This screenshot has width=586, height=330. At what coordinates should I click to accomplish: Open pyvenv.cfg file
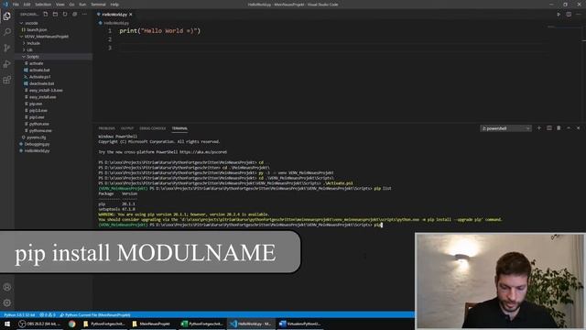click(x=36, y=137)
